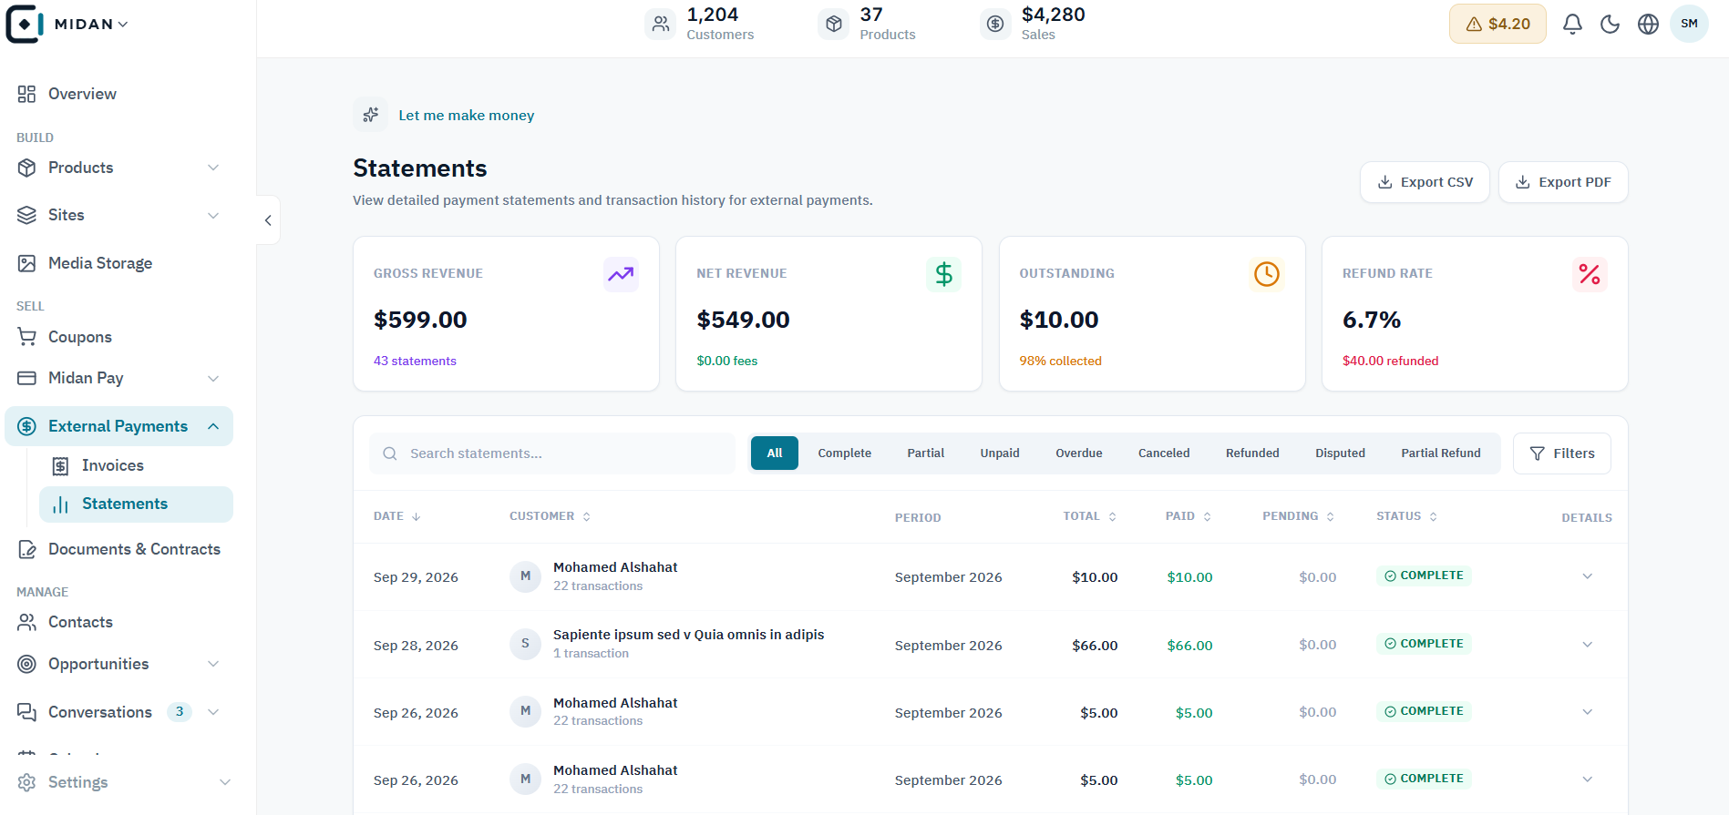Click the Net Revenue dollar icon
Viewport: 1729px width, 815px height.
coord(943,274)
